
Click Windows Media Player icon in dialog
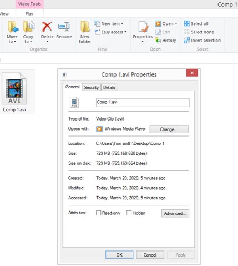(99, 129)
